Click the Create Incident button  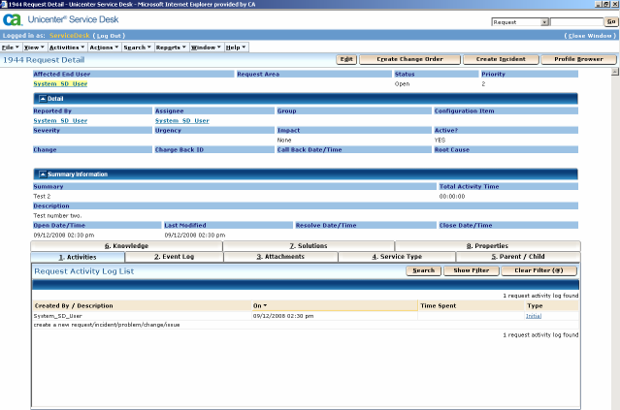[x=500, y=59]
